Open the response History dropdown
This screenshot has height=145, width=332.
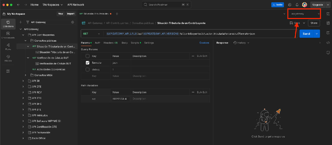coord(241,43)
